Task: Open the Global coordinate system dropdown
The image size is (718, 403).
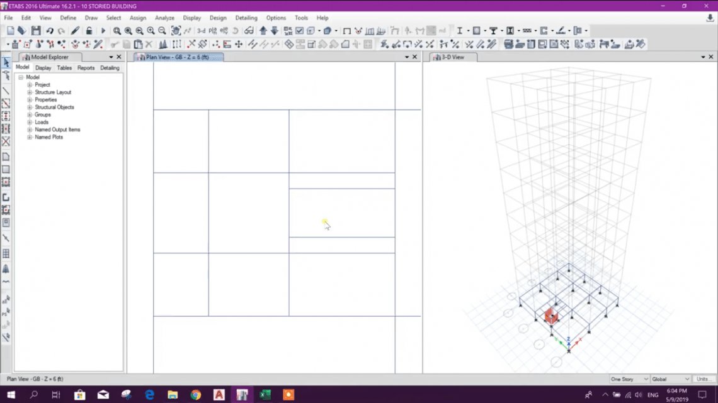Action: coord(670,379)
